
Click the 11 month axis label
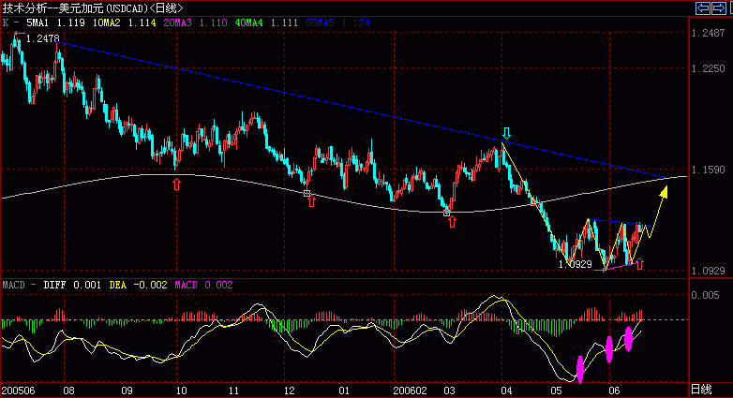pos(233,391)
